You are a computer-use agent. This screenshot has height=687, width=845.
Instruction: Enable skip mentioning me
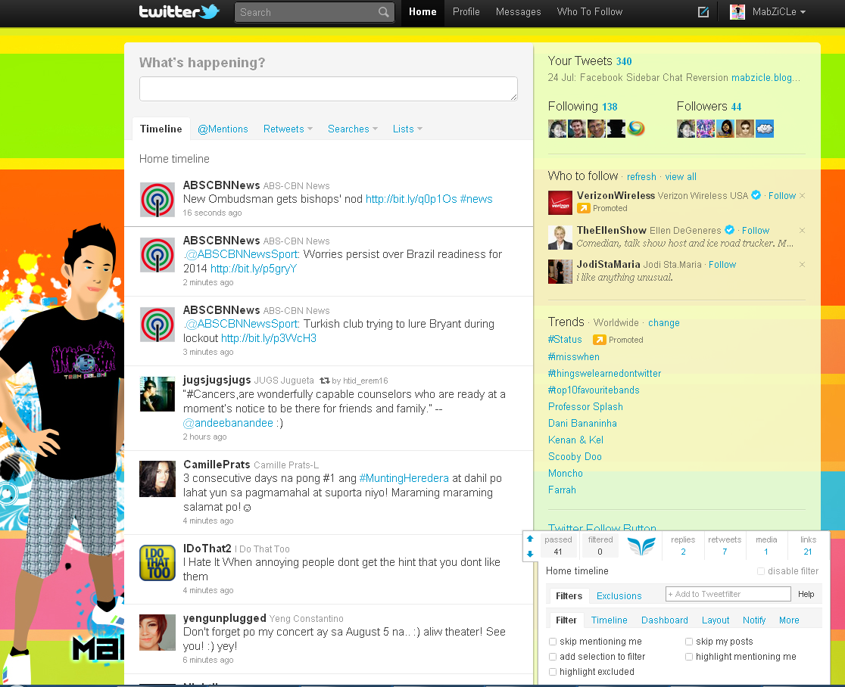(553, 642)
